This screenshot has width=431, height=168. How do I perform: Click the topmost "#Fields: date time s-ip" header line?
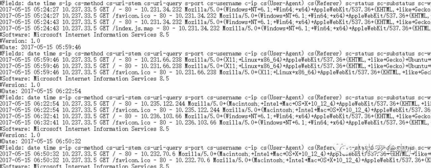click(x=215, y=3)
